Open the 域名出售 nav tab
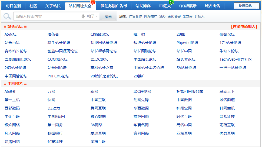 click(212, 6)
